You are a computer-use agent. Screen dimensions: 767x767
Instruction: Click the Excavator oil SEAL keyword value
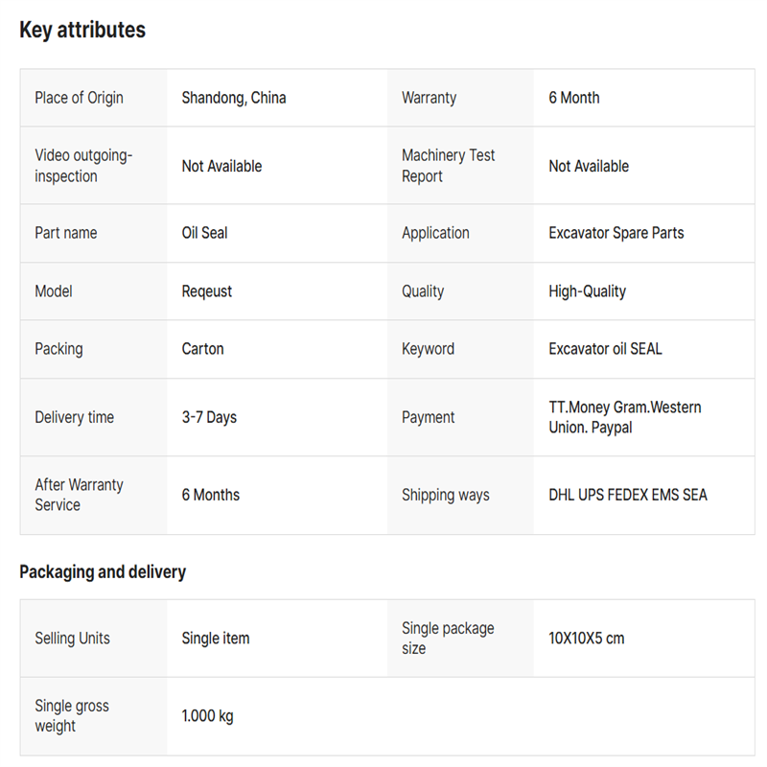pyautogui.click(x=605, y=349)
